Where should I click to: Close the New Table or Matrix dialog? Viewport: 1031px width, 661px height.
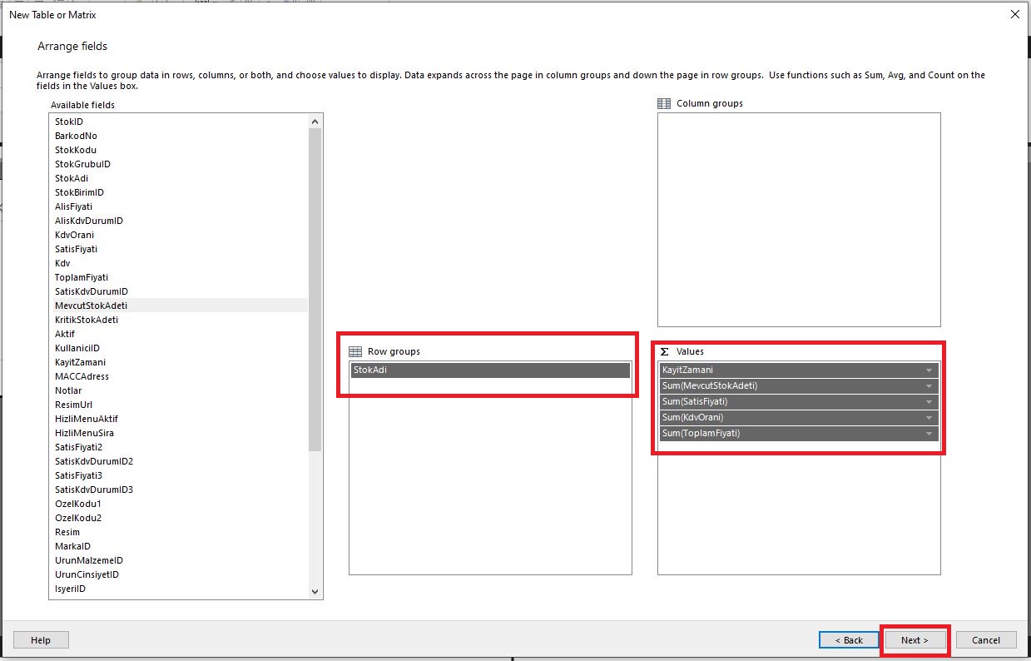[1014, 14]
